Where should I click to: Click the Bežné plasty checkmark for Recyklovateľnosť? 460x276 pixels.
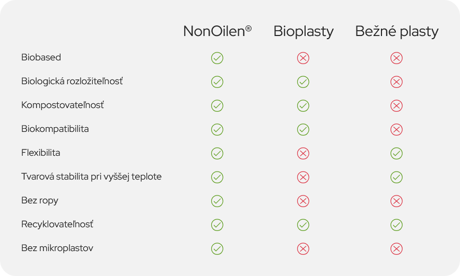tap(396, 225)
